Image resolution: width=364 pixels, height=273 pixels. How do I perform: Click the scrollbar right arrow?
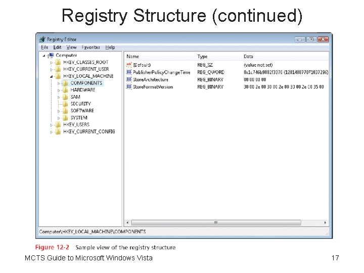(x=325, y=222)
